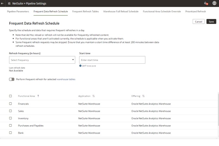This screenshot has width=219, height=146.
Task: Click the Cancel button
Action: click(199, 22)
